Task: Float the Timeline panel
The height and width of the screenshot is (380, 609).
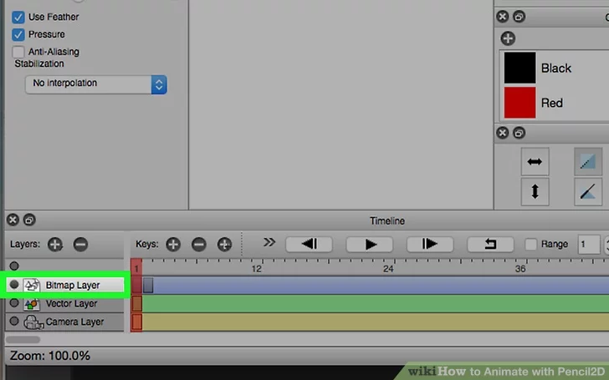Action: coord(29,220)
